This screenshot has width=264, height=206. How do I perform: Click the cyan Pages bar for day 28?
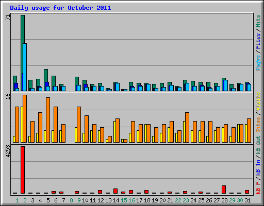pos(226,85)
